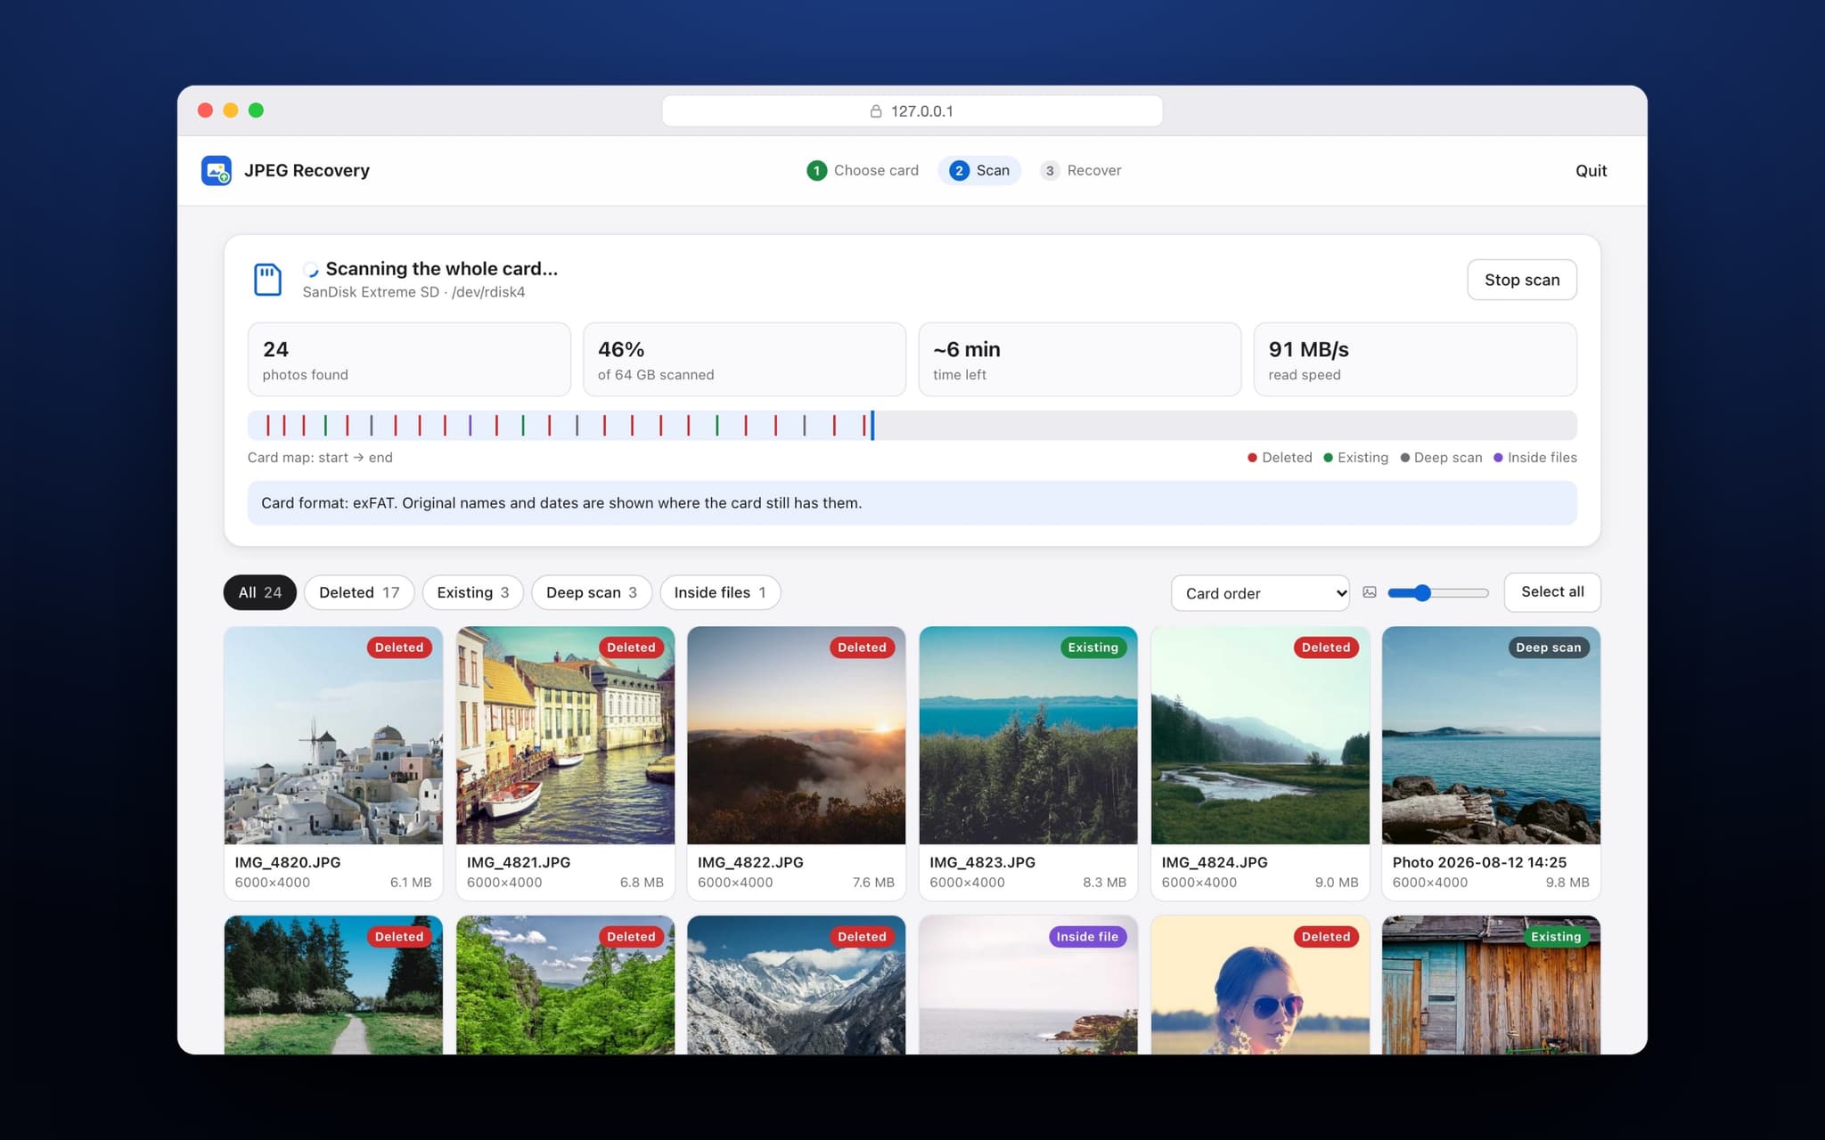Screen dimensions: 1825x1140
Task: Open the Card order sort dropdown
Action: (1260, 593)
